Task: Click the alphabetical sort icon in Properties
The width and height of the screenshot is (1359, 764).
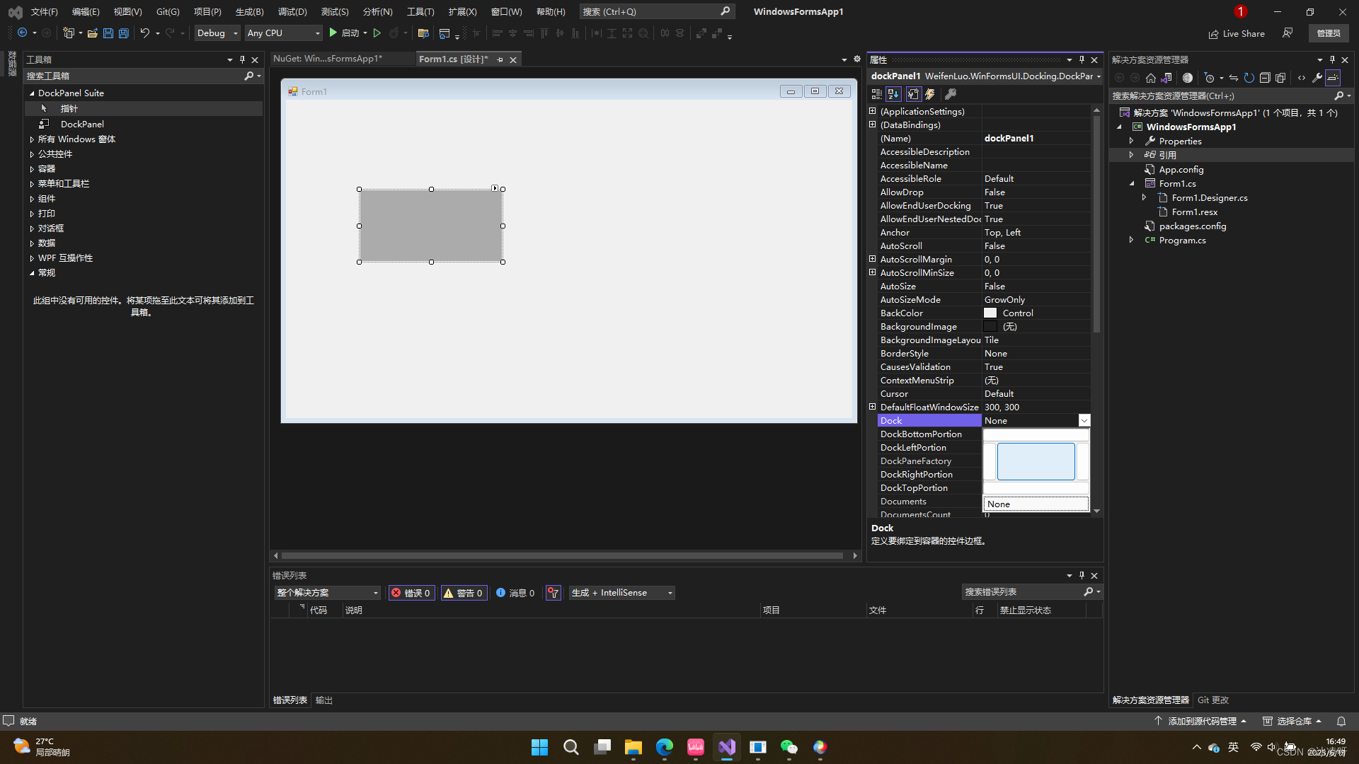Action: point(893,94)
